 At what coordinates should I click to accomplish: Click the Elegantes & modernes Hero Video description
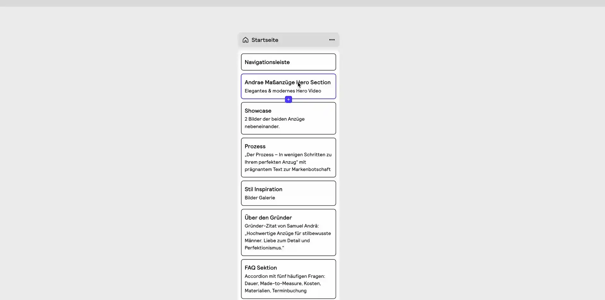point(283,91)
